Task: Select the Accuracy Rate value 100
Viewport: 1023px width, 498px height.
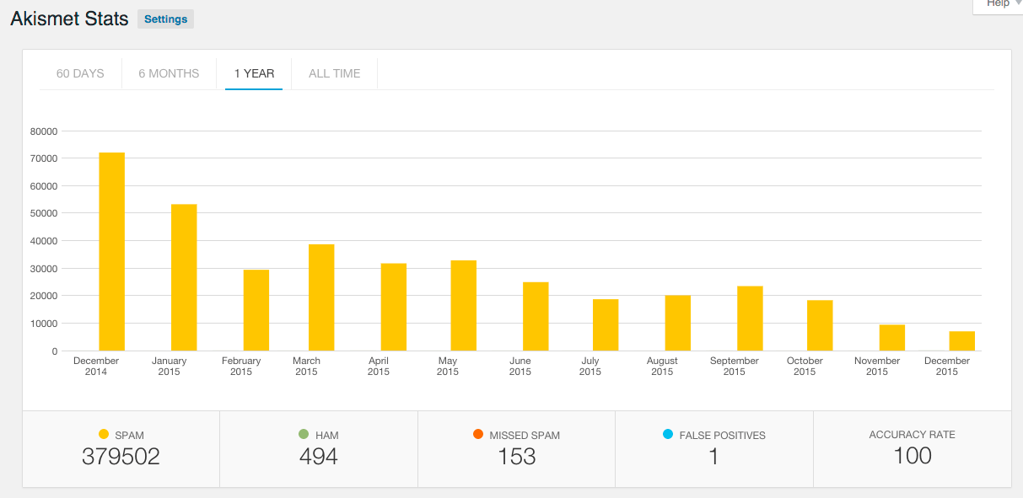Action: (x=912, y=457)
